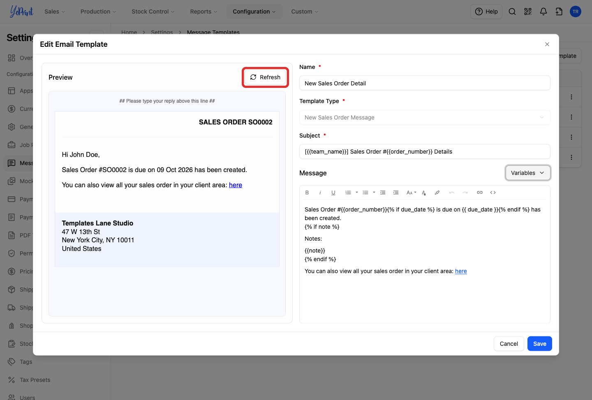
Task: View notifications bell
Action: [543, 11]
